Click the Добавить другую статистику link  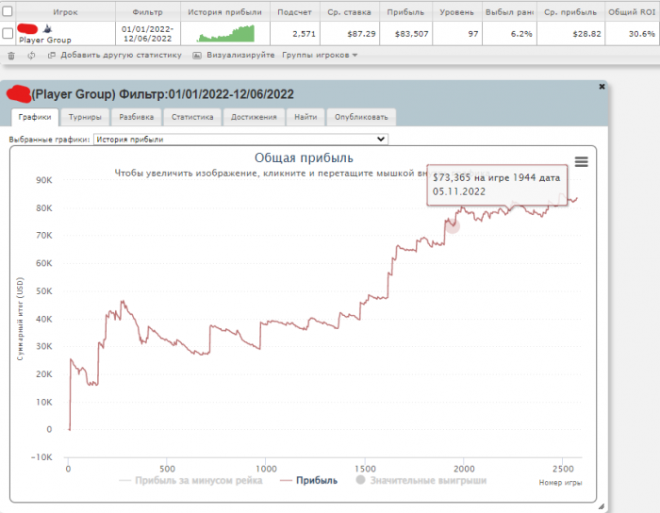click(122, 55)
